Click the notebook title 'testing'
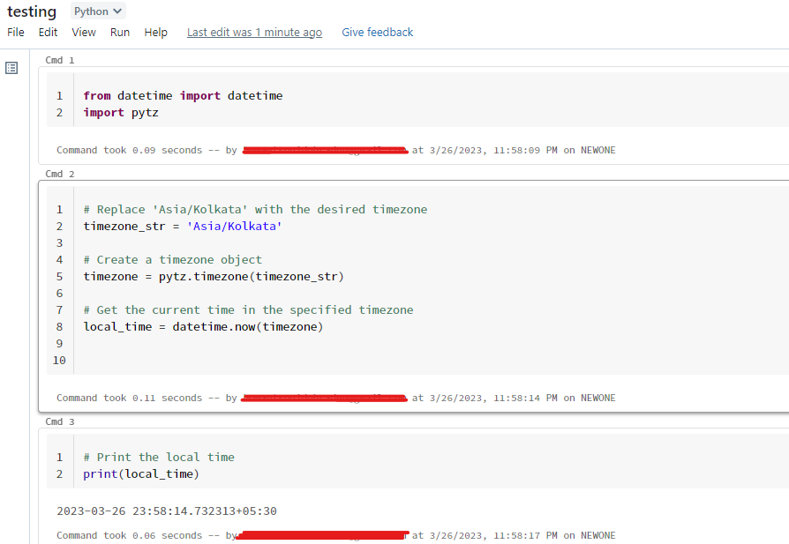Image resolution: width=789 pixels, height=544 pixels. (32, 11)
